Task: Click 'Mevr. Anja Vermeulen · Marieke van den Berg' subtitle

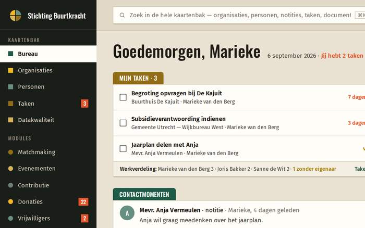Action: pyautogui.click(x=185, y=154)
